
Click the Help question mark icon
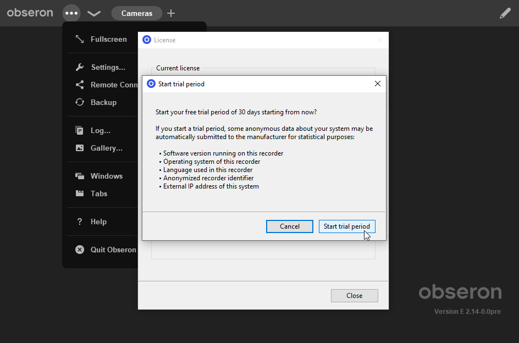tap(79, 222)
